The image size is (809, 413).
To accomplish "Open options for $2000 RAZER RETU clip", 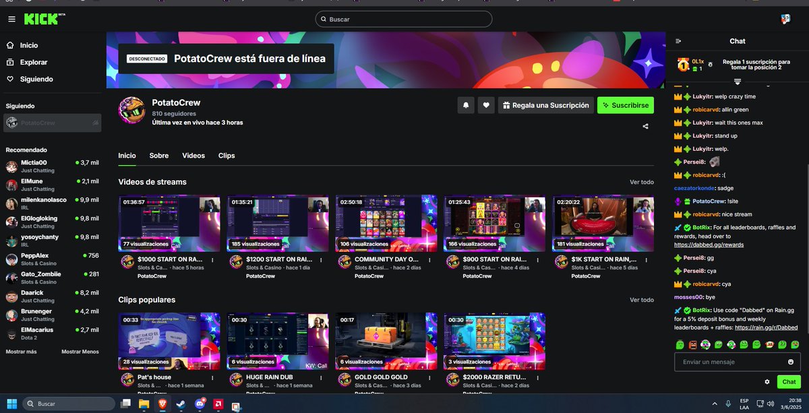I will (x=539, y=377).
